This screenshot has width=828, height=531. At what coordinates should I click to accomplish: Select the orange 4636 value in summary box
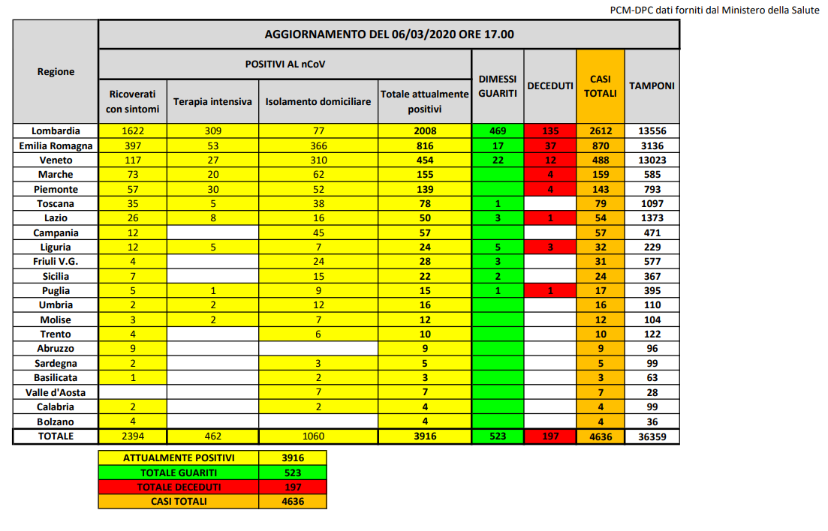point(292,502)
